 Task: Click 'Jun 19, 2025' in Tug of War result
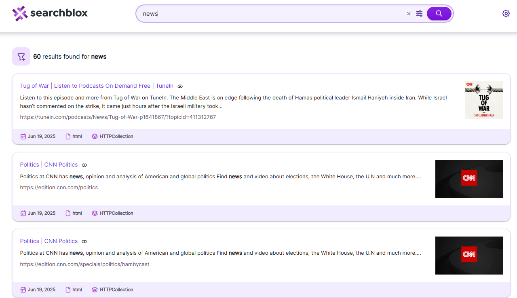(42, 136)
